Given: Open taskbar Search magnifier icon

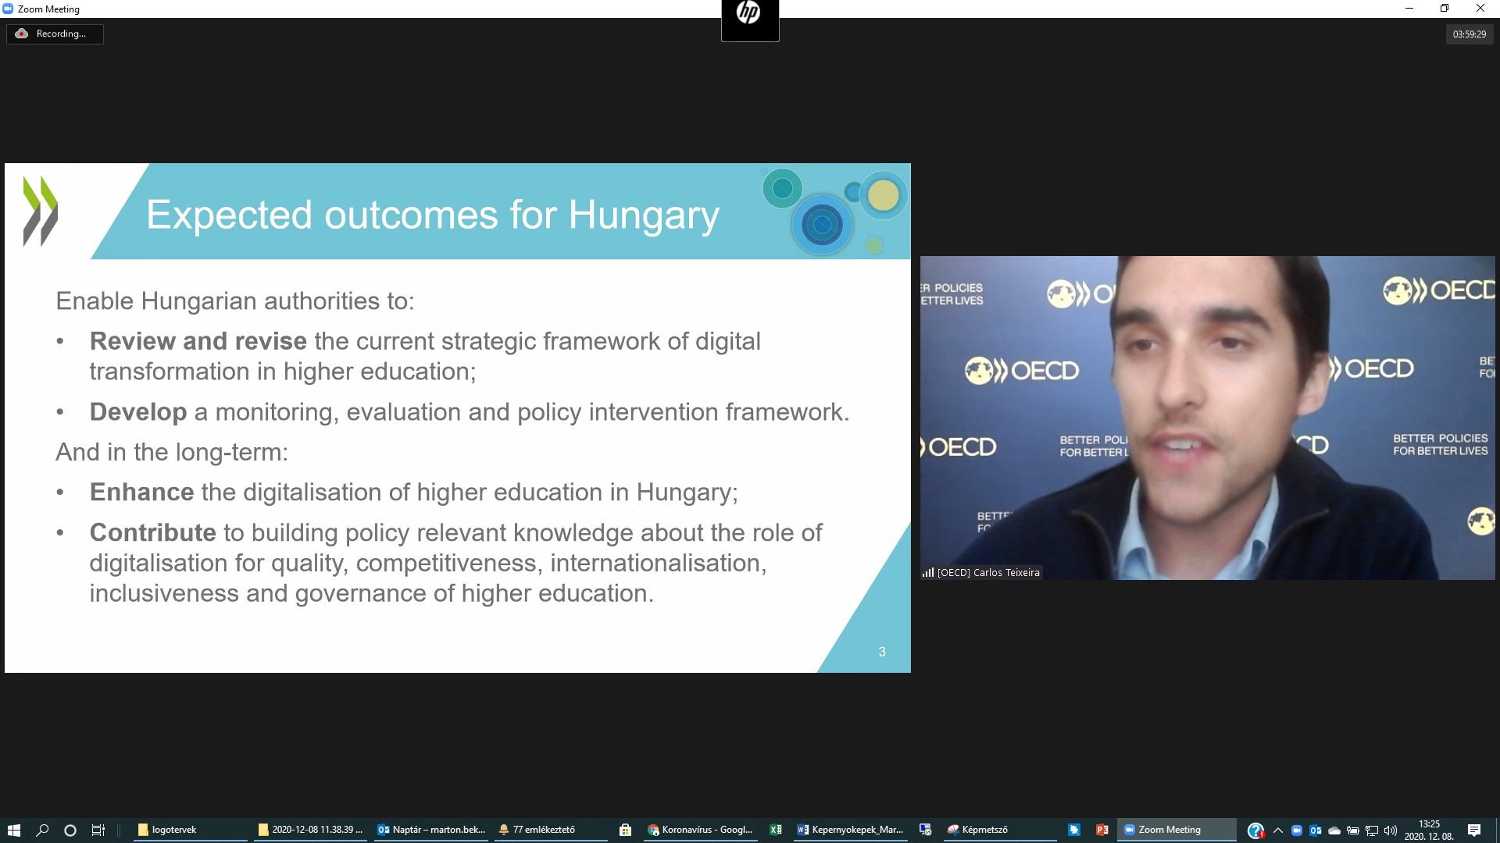Looking at the screenshot, I should point(42,830).
